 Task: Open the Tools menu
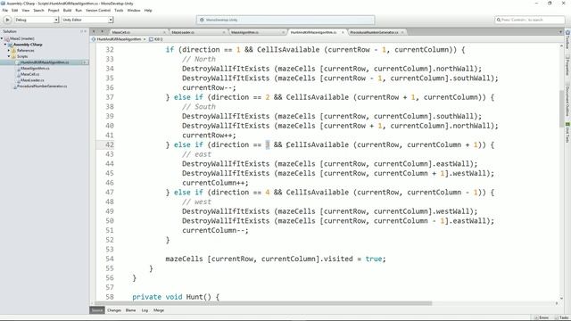119,10
